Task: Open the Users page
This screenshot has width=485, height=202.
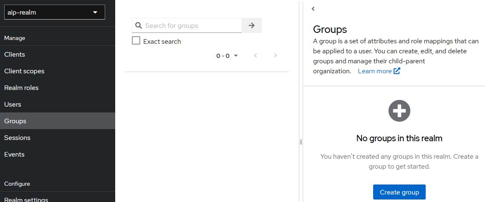Action: point(13,105)
